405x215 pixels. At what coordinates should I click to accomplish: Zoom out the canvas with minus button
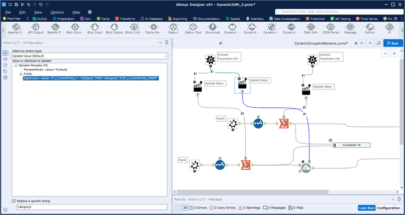385,54
